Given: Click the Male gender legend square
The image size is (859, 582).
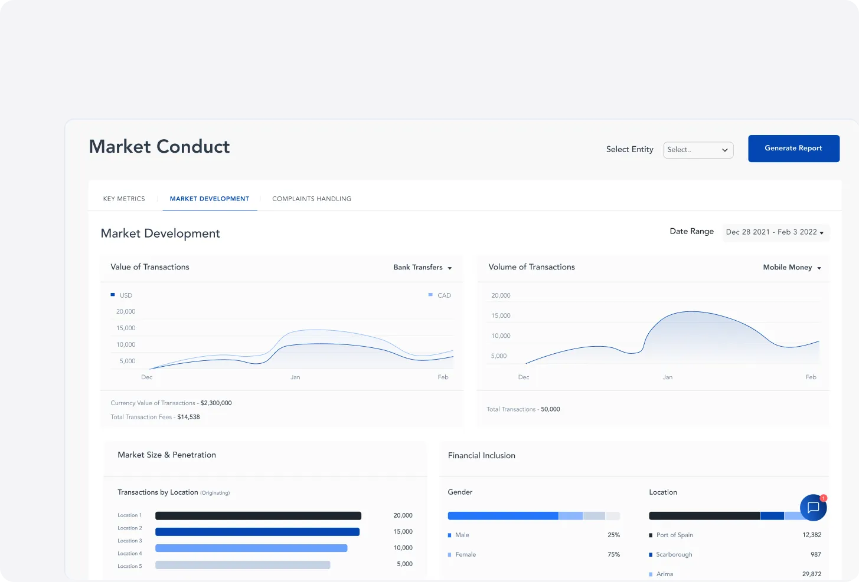Looking at the screenshot, I should coord(450,535).
